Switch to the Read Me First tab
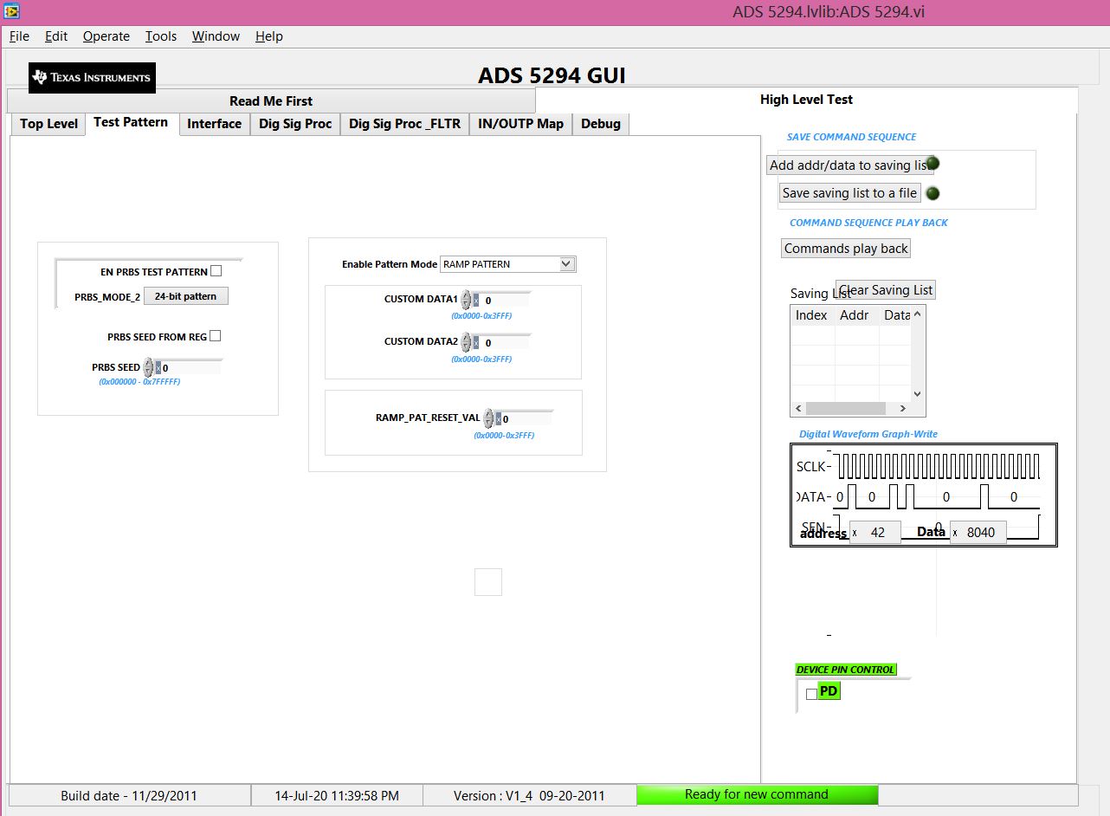Viewport: 1110px width, 816px height. click(x=271, y=100)
